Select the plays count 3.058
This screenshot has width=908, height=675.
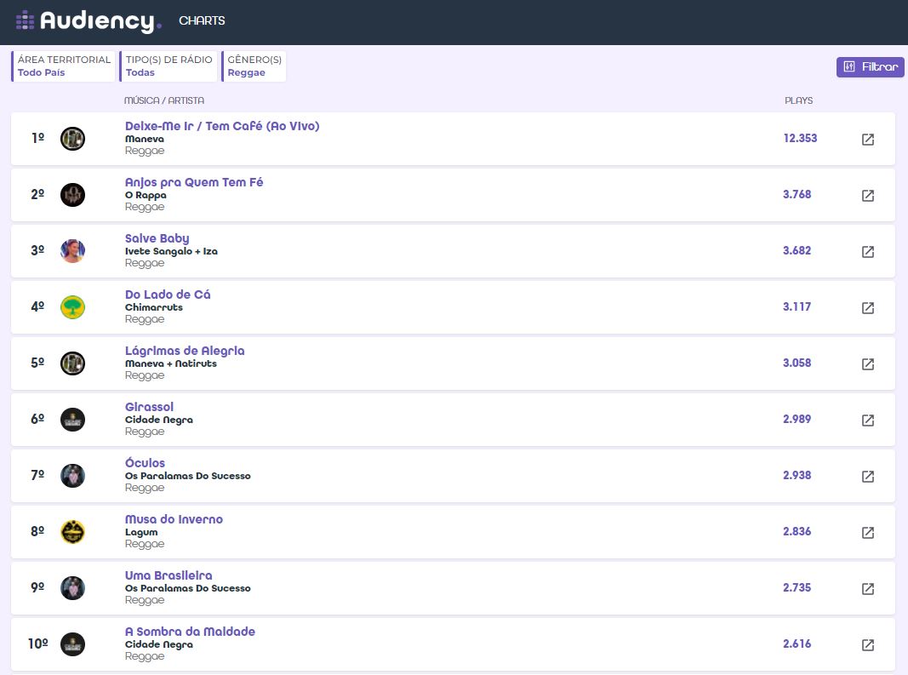(x=797, y=363)
